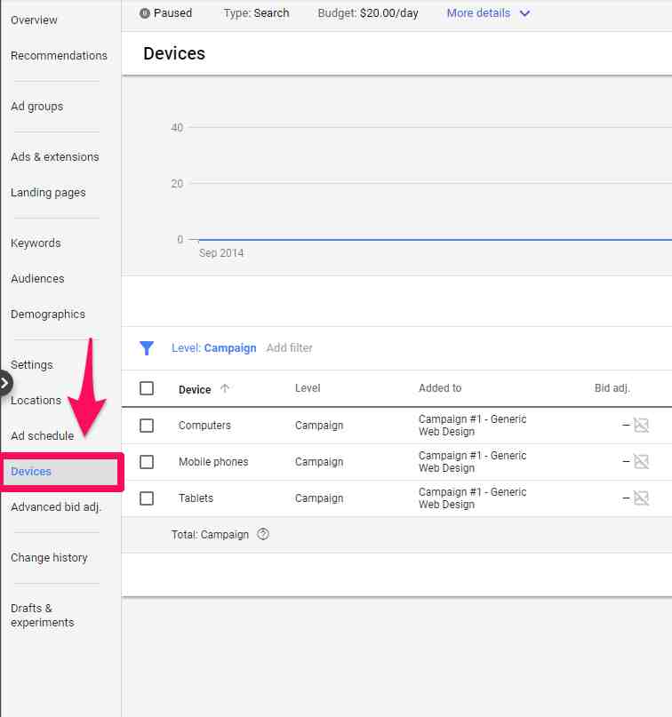Viewport: 672px width, 717px height.
Task: Go to Keywords in the sidebar
Action: [x=36, y=243]
